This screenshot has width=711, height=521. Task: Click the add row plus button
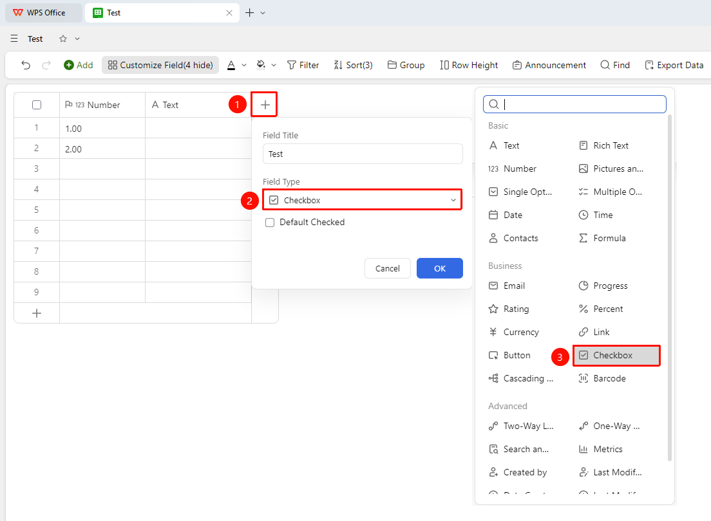tap(37, 313)
